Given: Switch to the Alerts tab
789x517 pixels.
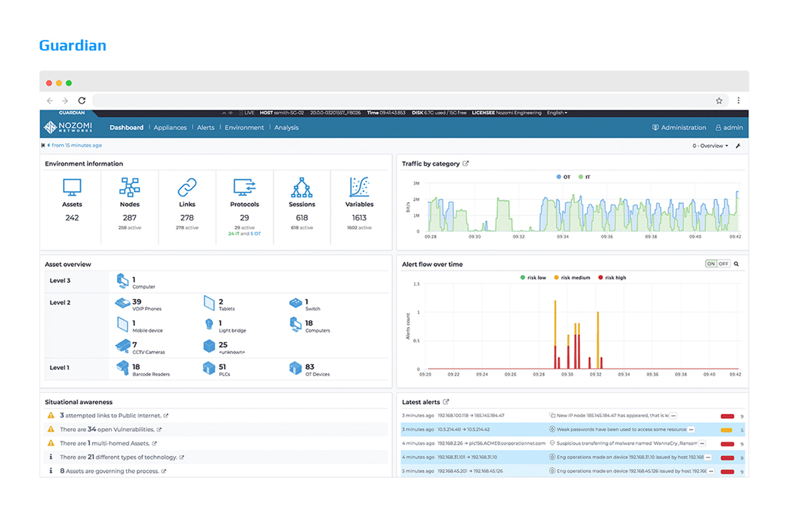Looking at the screenshot, I should click(205, 127).
